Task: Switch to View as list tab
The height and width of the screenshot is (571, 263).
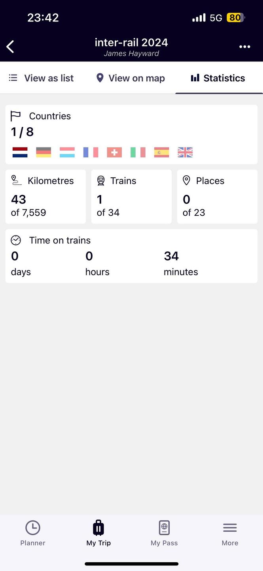Action: [42, 78]
